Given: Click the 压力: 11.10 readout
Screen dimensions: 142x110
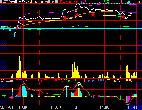Looking at the screenshot, I should 91,2.
